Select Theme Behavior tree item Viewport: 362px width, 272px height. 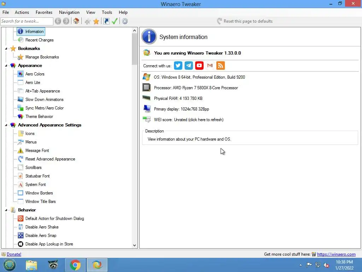[39, 117]
